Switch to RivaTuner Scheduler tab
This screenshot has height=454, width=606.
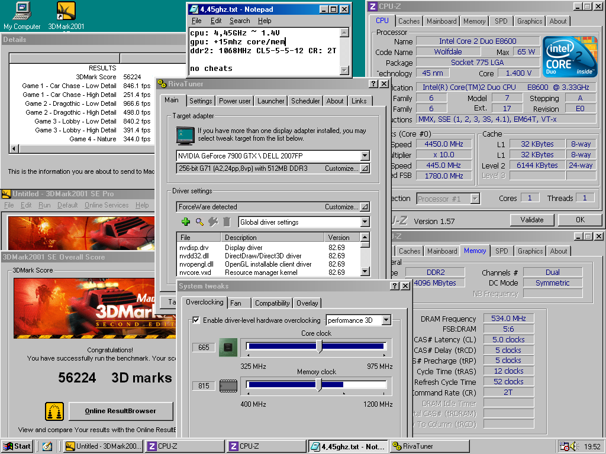click(x=305, y=100)
